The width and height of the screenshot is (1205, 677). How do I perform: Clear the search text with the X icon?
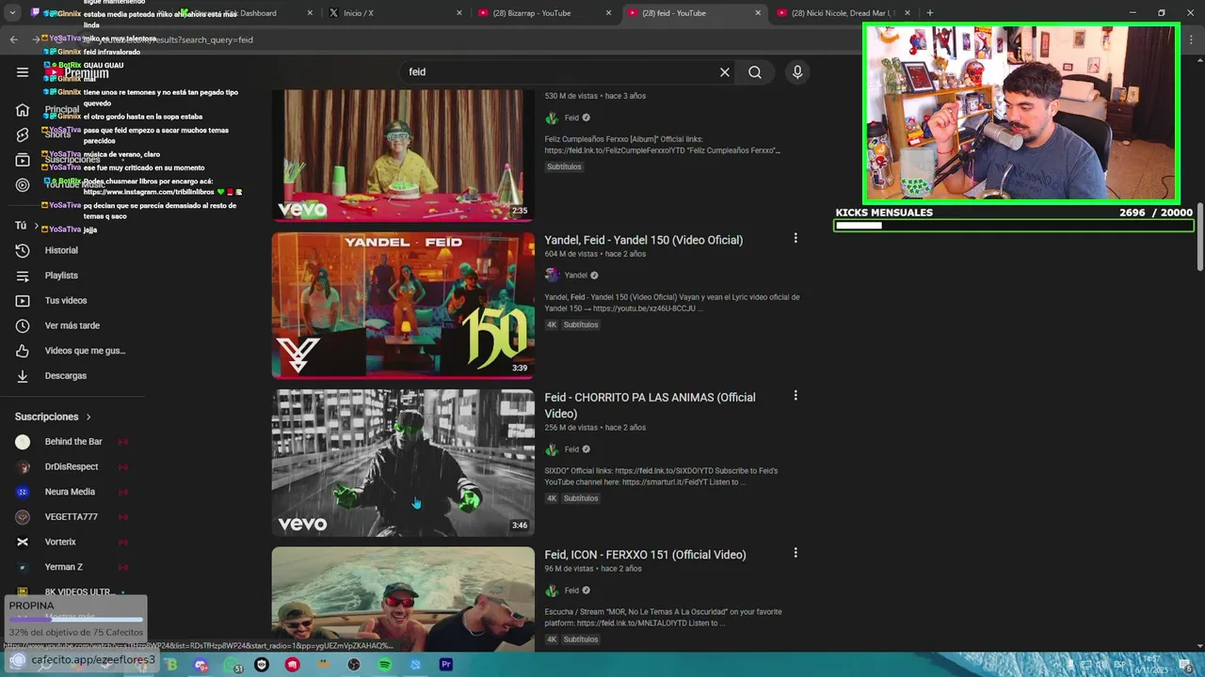pyautogui.click(x=725, y=72)
